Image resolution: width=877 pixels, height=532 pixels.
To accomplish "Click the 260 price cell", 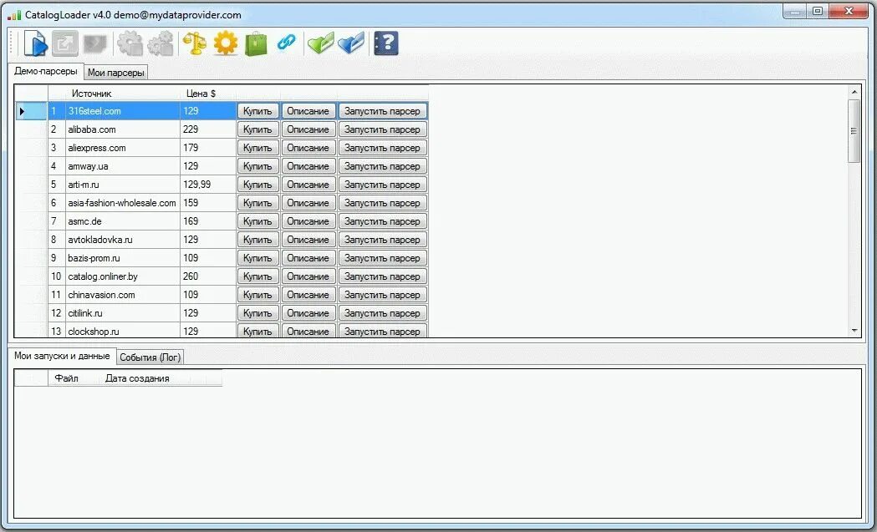I will (x=208, y=276).
